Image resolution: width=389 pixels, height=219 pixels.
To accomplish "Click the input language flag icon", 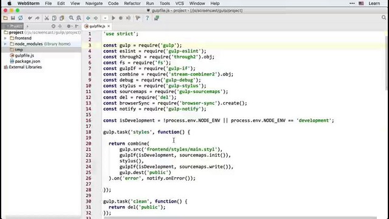I will point(361,4).
